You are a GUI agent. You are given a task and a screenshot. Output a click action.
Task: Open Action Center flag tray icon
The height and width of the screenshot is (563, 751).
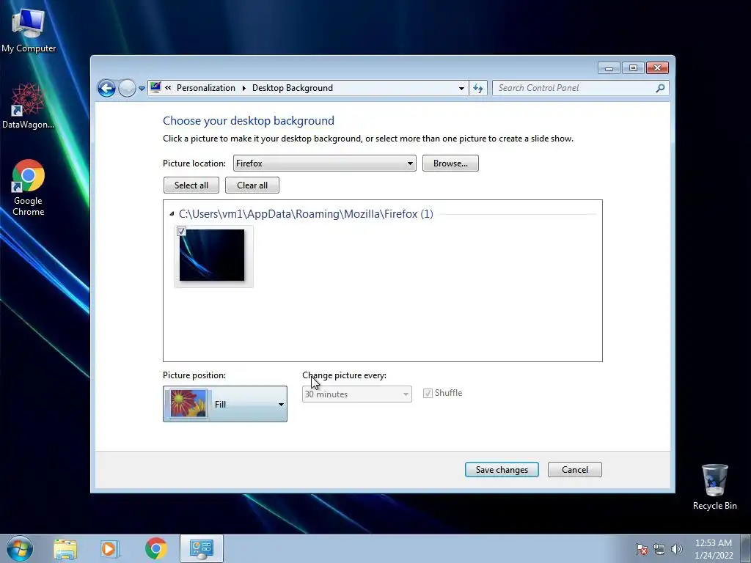pos(642,549)
